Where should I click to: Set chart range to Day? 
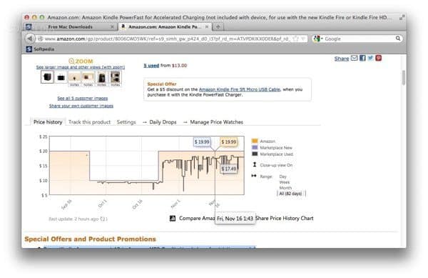click(282, 177)
